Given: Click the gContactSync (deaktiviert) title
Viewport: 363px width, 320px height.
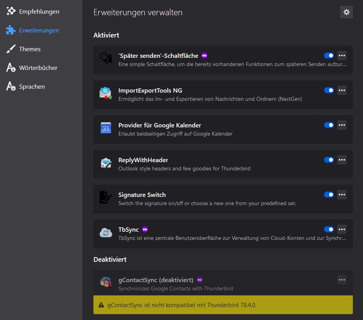Looking at the screenshot, I should [x=156, y=280].
